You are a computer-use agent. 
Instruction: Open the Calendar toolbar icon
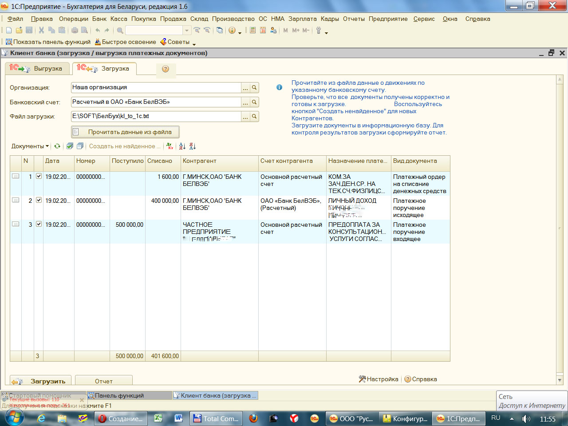pos(263,30)
